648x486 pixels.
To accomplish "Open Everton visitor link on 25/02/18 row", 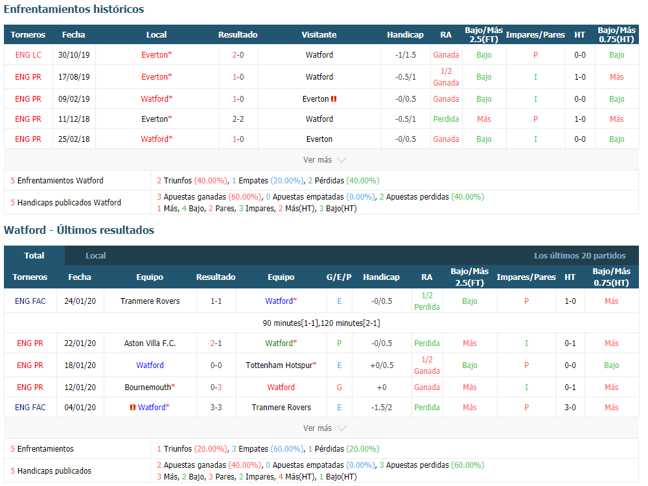I will 319,139.
